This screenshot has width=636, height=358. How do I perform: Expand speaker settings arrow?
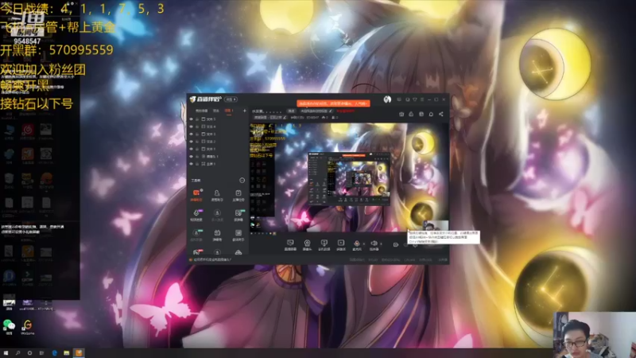pyautogui.click(x=381, y=243)
